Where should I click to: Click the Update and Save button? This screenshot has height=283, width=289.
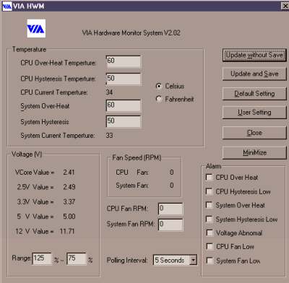click(254, 74)
